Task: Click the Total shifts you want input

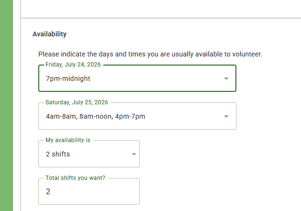Action: point(89,191)
